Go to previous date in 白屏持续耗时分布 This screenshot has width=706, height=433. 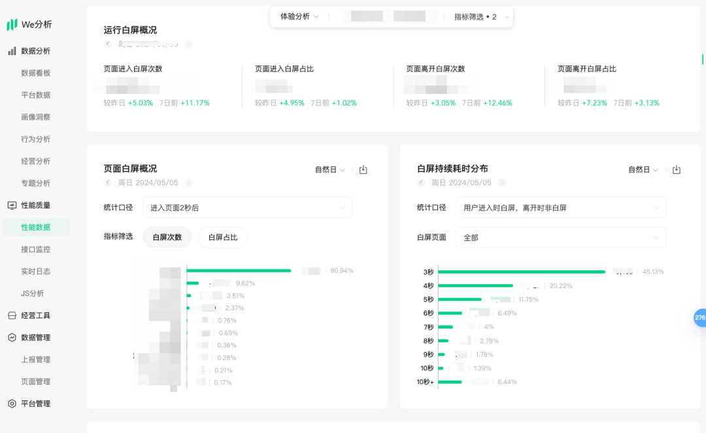(421, 183)
